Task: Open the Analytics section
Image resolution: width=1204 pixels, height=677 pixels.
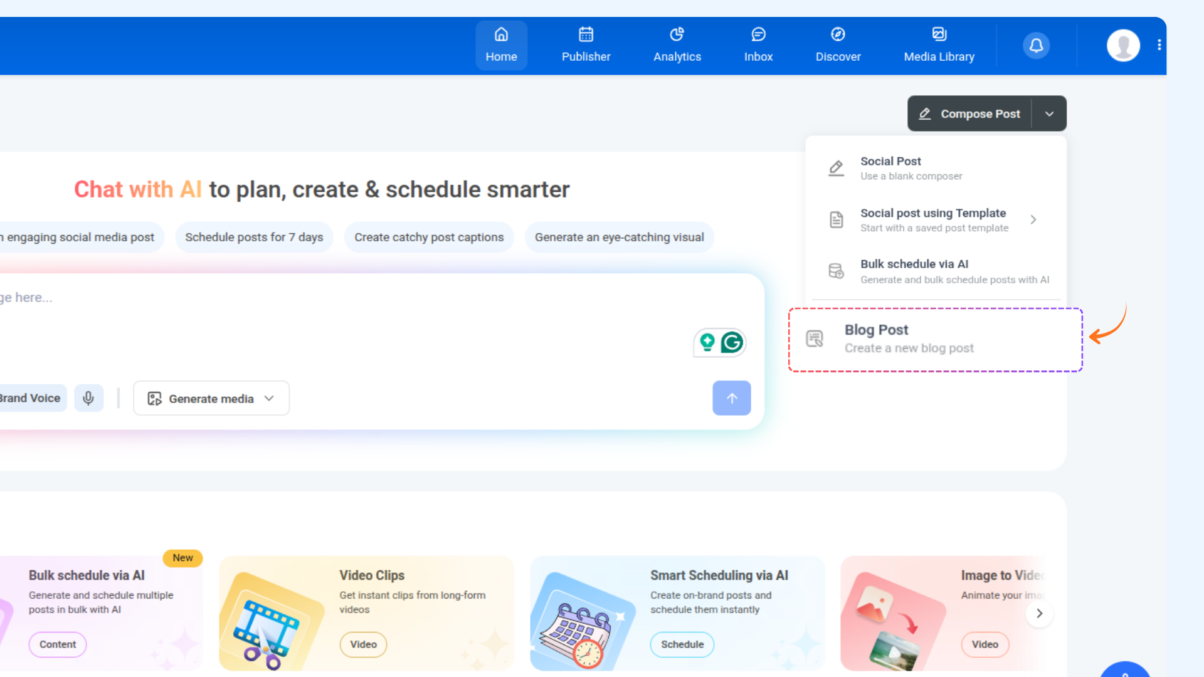Action: (x=677, y=45)
